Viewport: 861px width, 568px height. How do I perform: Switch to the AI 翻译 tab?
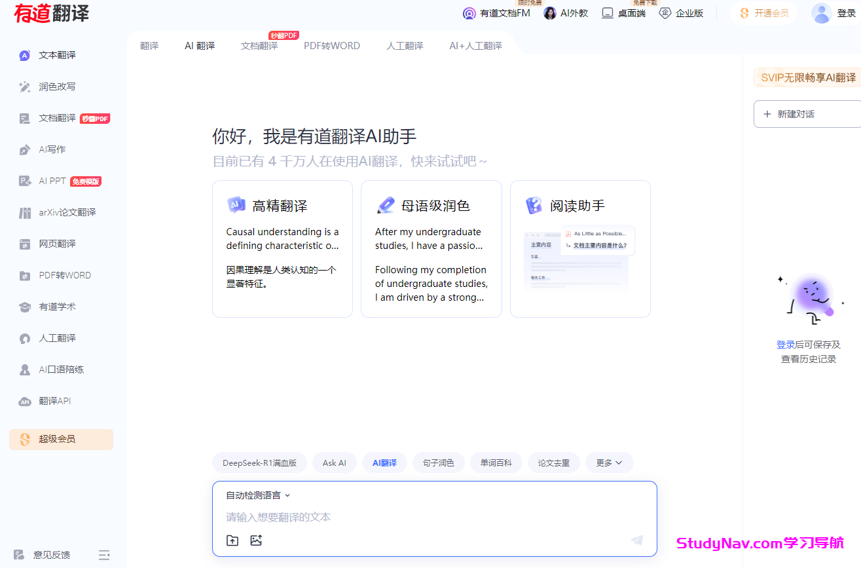(200, 46)
